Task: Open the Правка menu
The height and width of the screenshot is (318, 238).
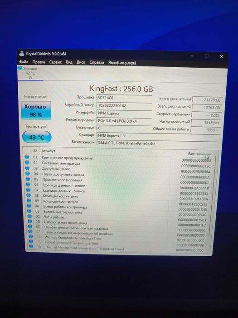Action: pyautogui.click(x=39, y=62)
